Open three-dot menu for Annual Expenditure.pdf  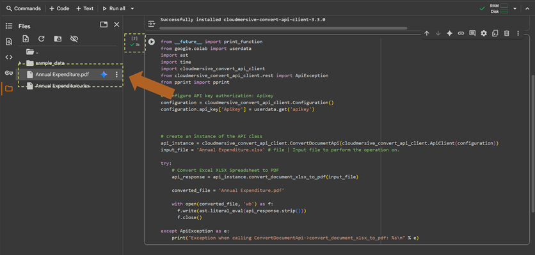coord(116,75)
